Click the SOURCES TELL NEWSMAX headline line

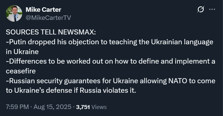click(x=51, y=32)
